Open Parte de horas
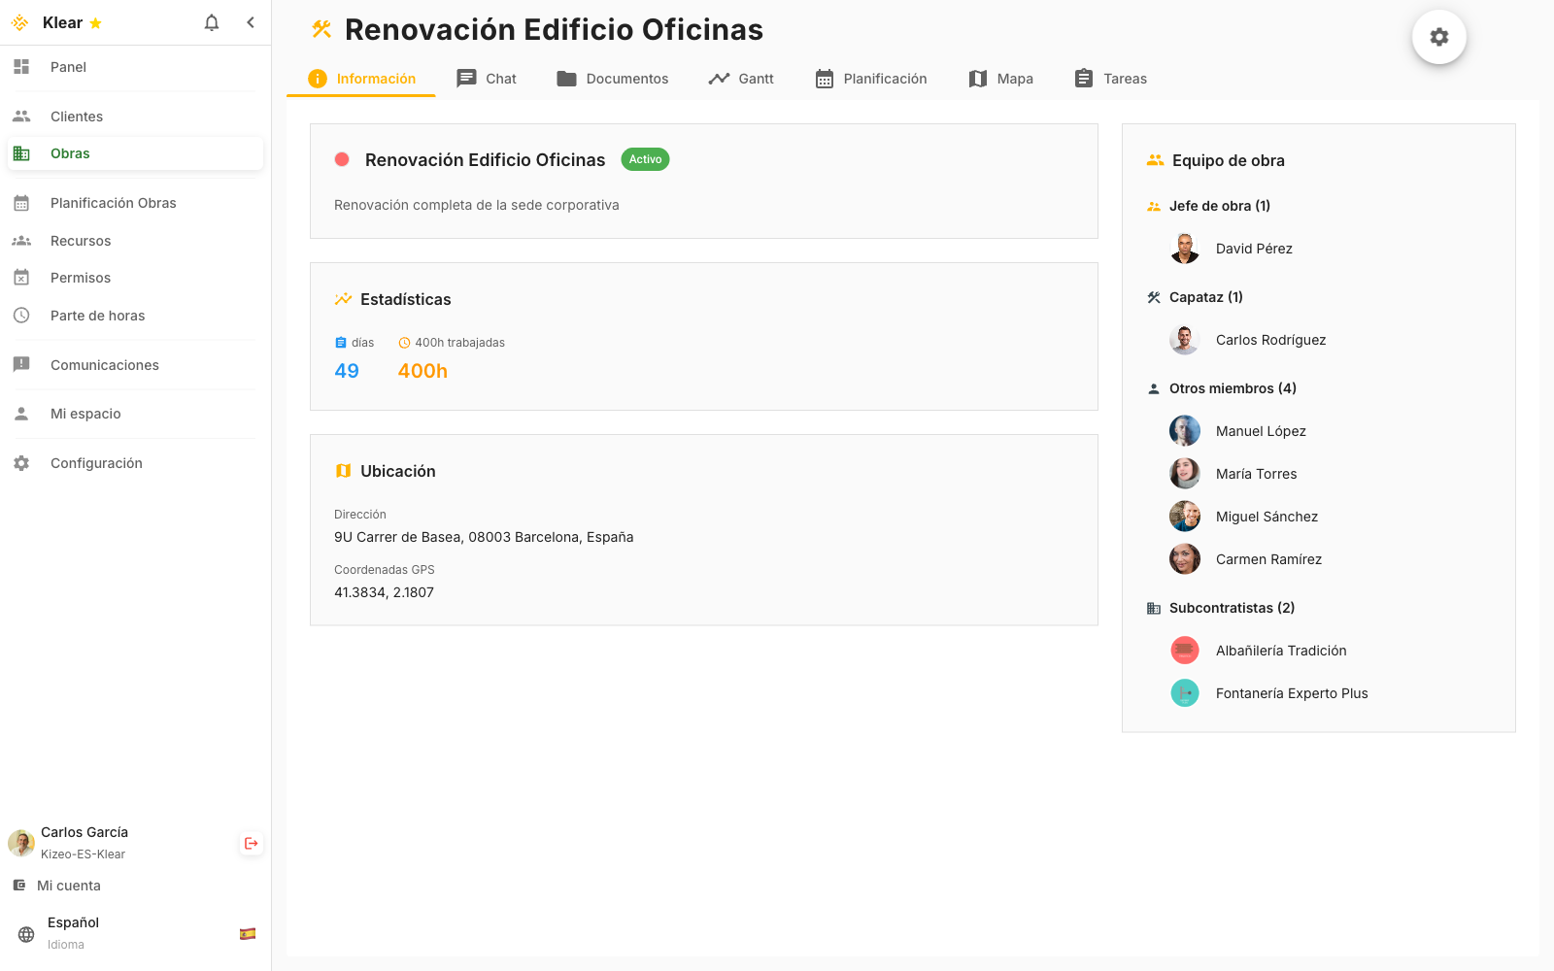This screenshot has height=971, width=1554. [x=97, y=316]
